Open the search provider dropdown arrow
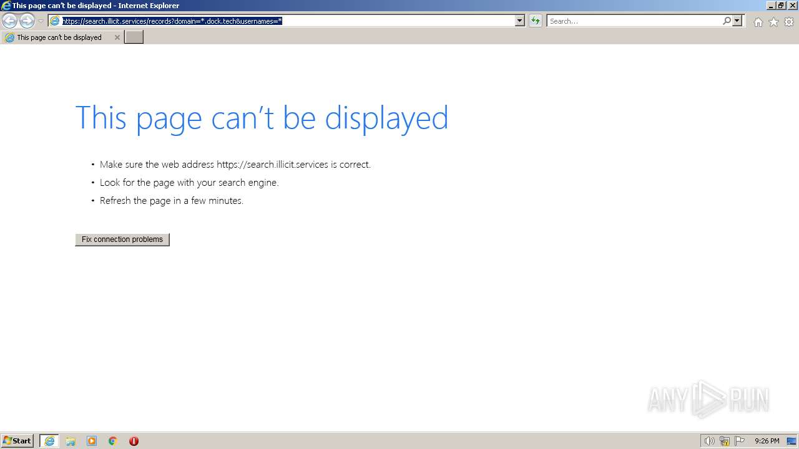Image resolution: width=799 pixels, height=449 pixels. pyautogui.click(x=737, y=21)
